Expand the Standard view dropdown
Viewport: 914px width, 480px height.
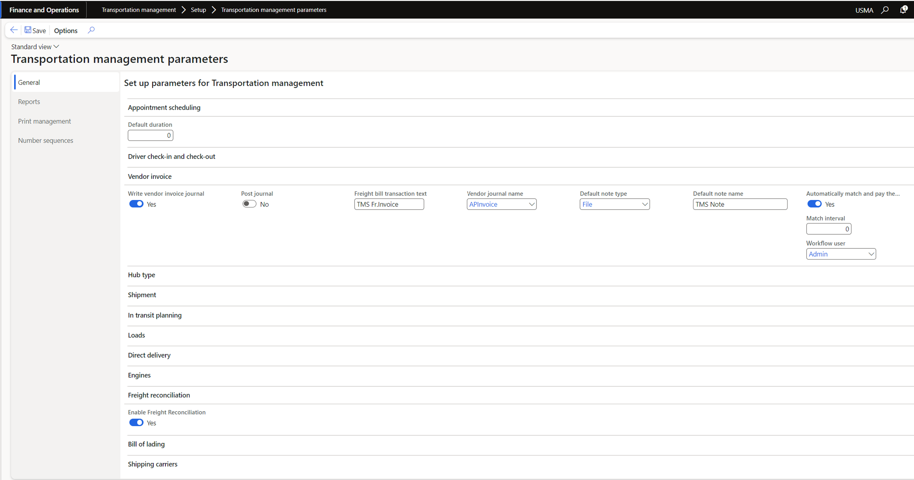(35, 46)
